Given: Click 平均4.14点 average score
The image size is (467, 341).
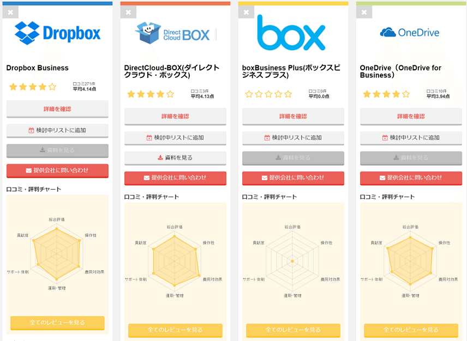Looking at the screenshot, I should (x=85, y=89).
